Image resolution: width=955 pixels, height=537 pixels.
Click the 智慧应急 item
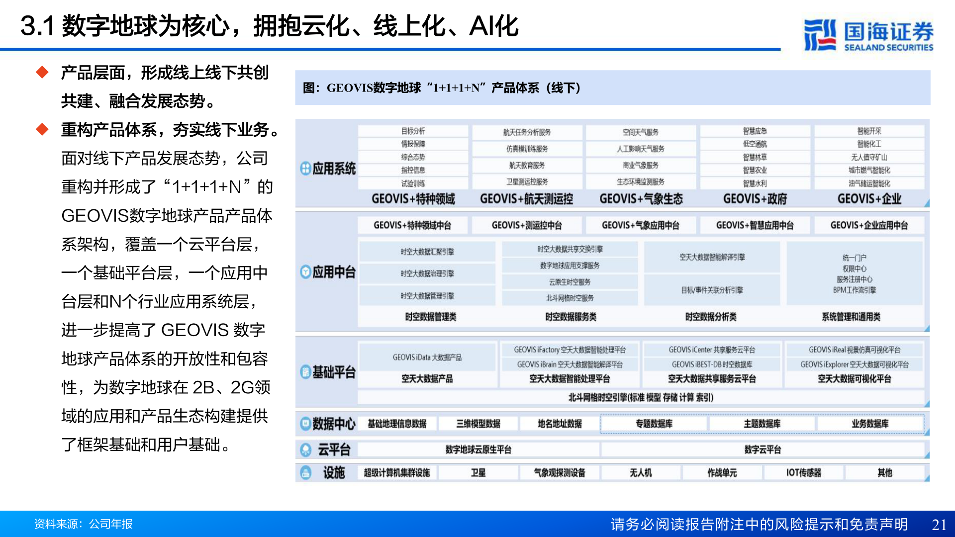[x=755, y=131]
